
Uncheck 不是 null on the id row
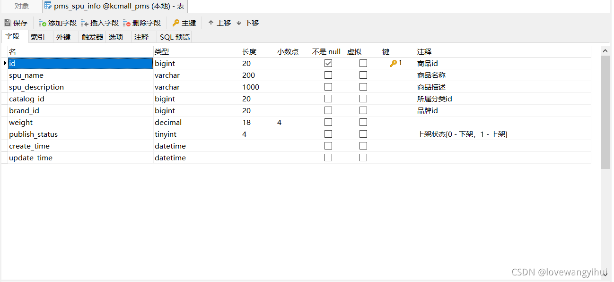point(328,63)
